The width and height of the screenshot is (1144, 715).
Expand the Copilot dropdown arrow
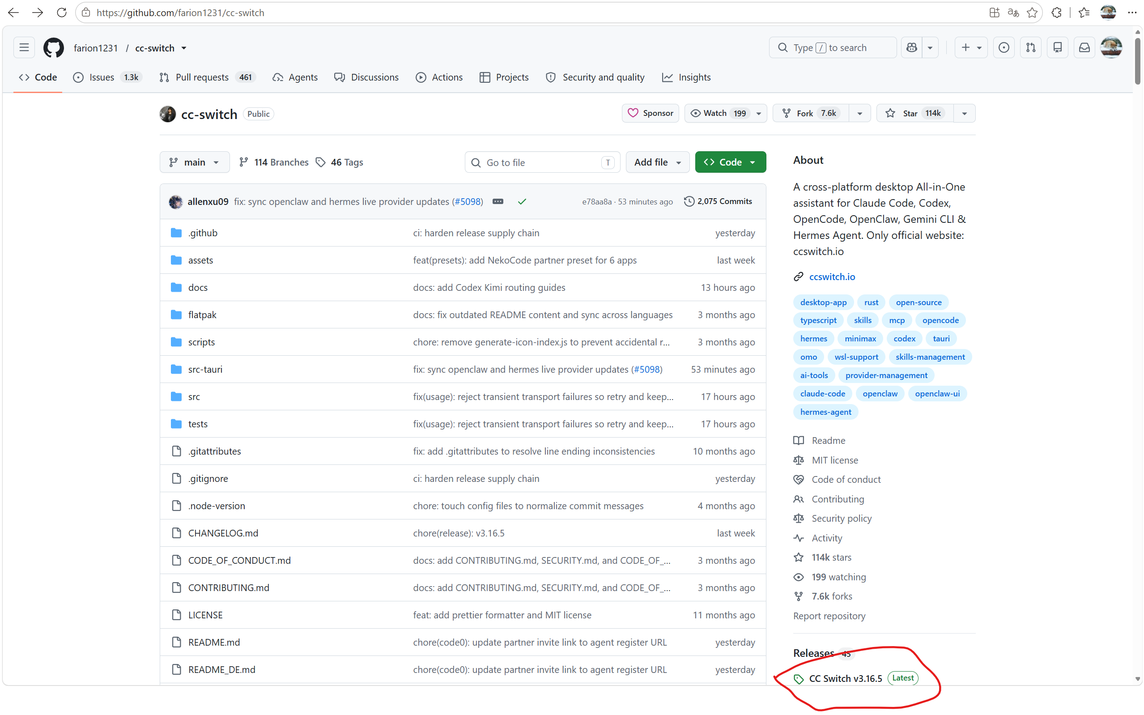pos(930,48)
